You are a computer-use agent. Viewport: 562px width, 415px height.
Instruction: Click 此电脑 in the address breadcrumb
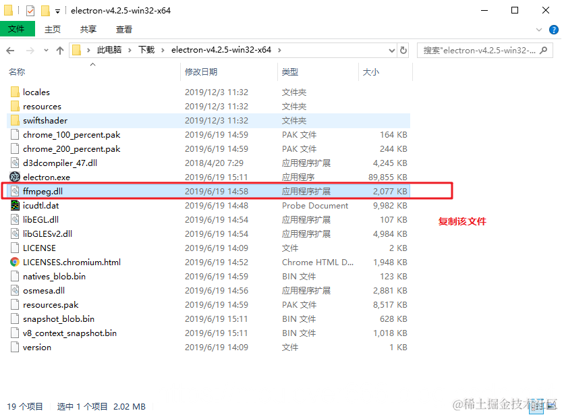click(x=109, y=50)
